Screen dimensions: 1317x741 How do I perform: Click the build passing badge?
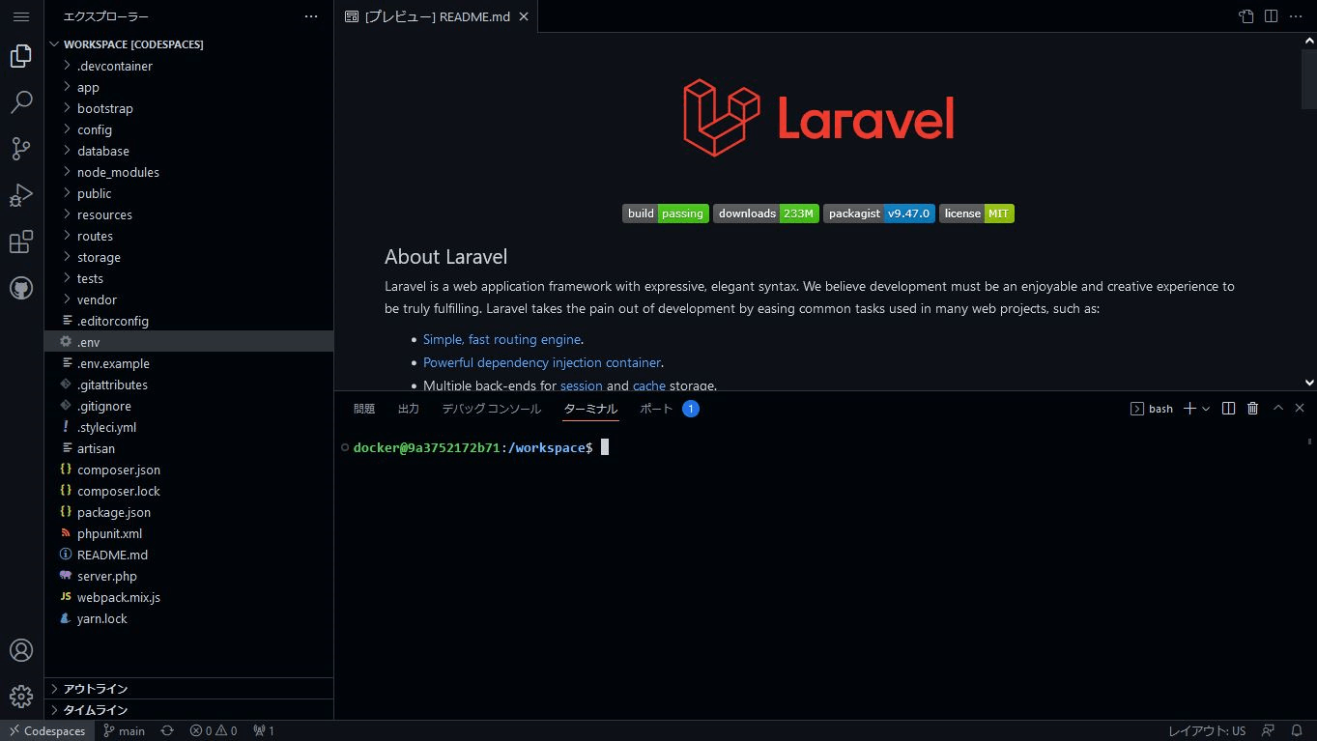point(666,214)
